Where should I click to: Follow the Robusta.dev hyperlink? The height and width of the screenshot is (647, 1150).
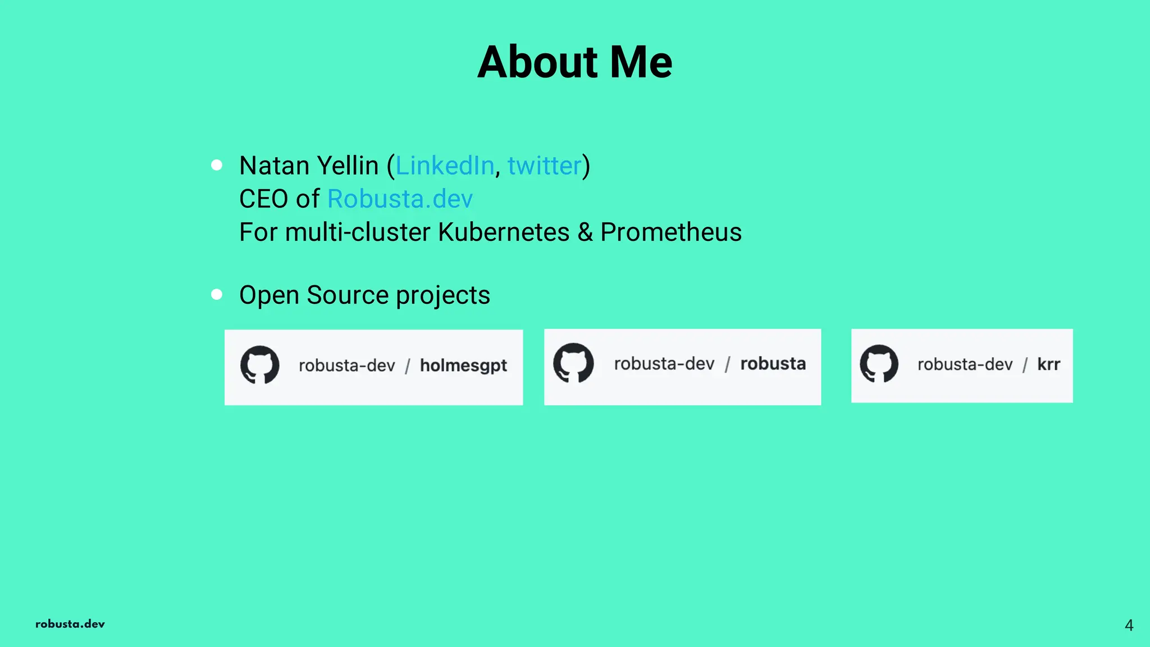[400, 199]
